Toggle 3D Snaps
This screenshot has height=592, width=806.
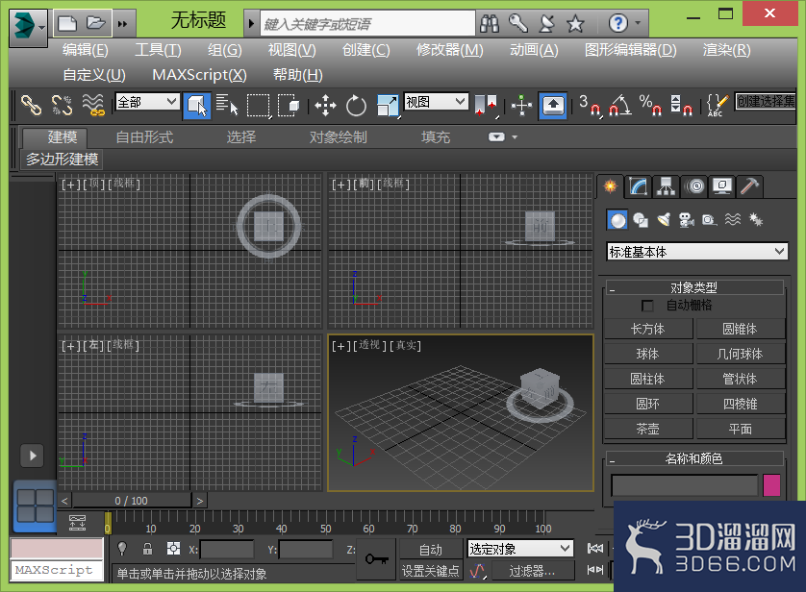pos(590,106)
